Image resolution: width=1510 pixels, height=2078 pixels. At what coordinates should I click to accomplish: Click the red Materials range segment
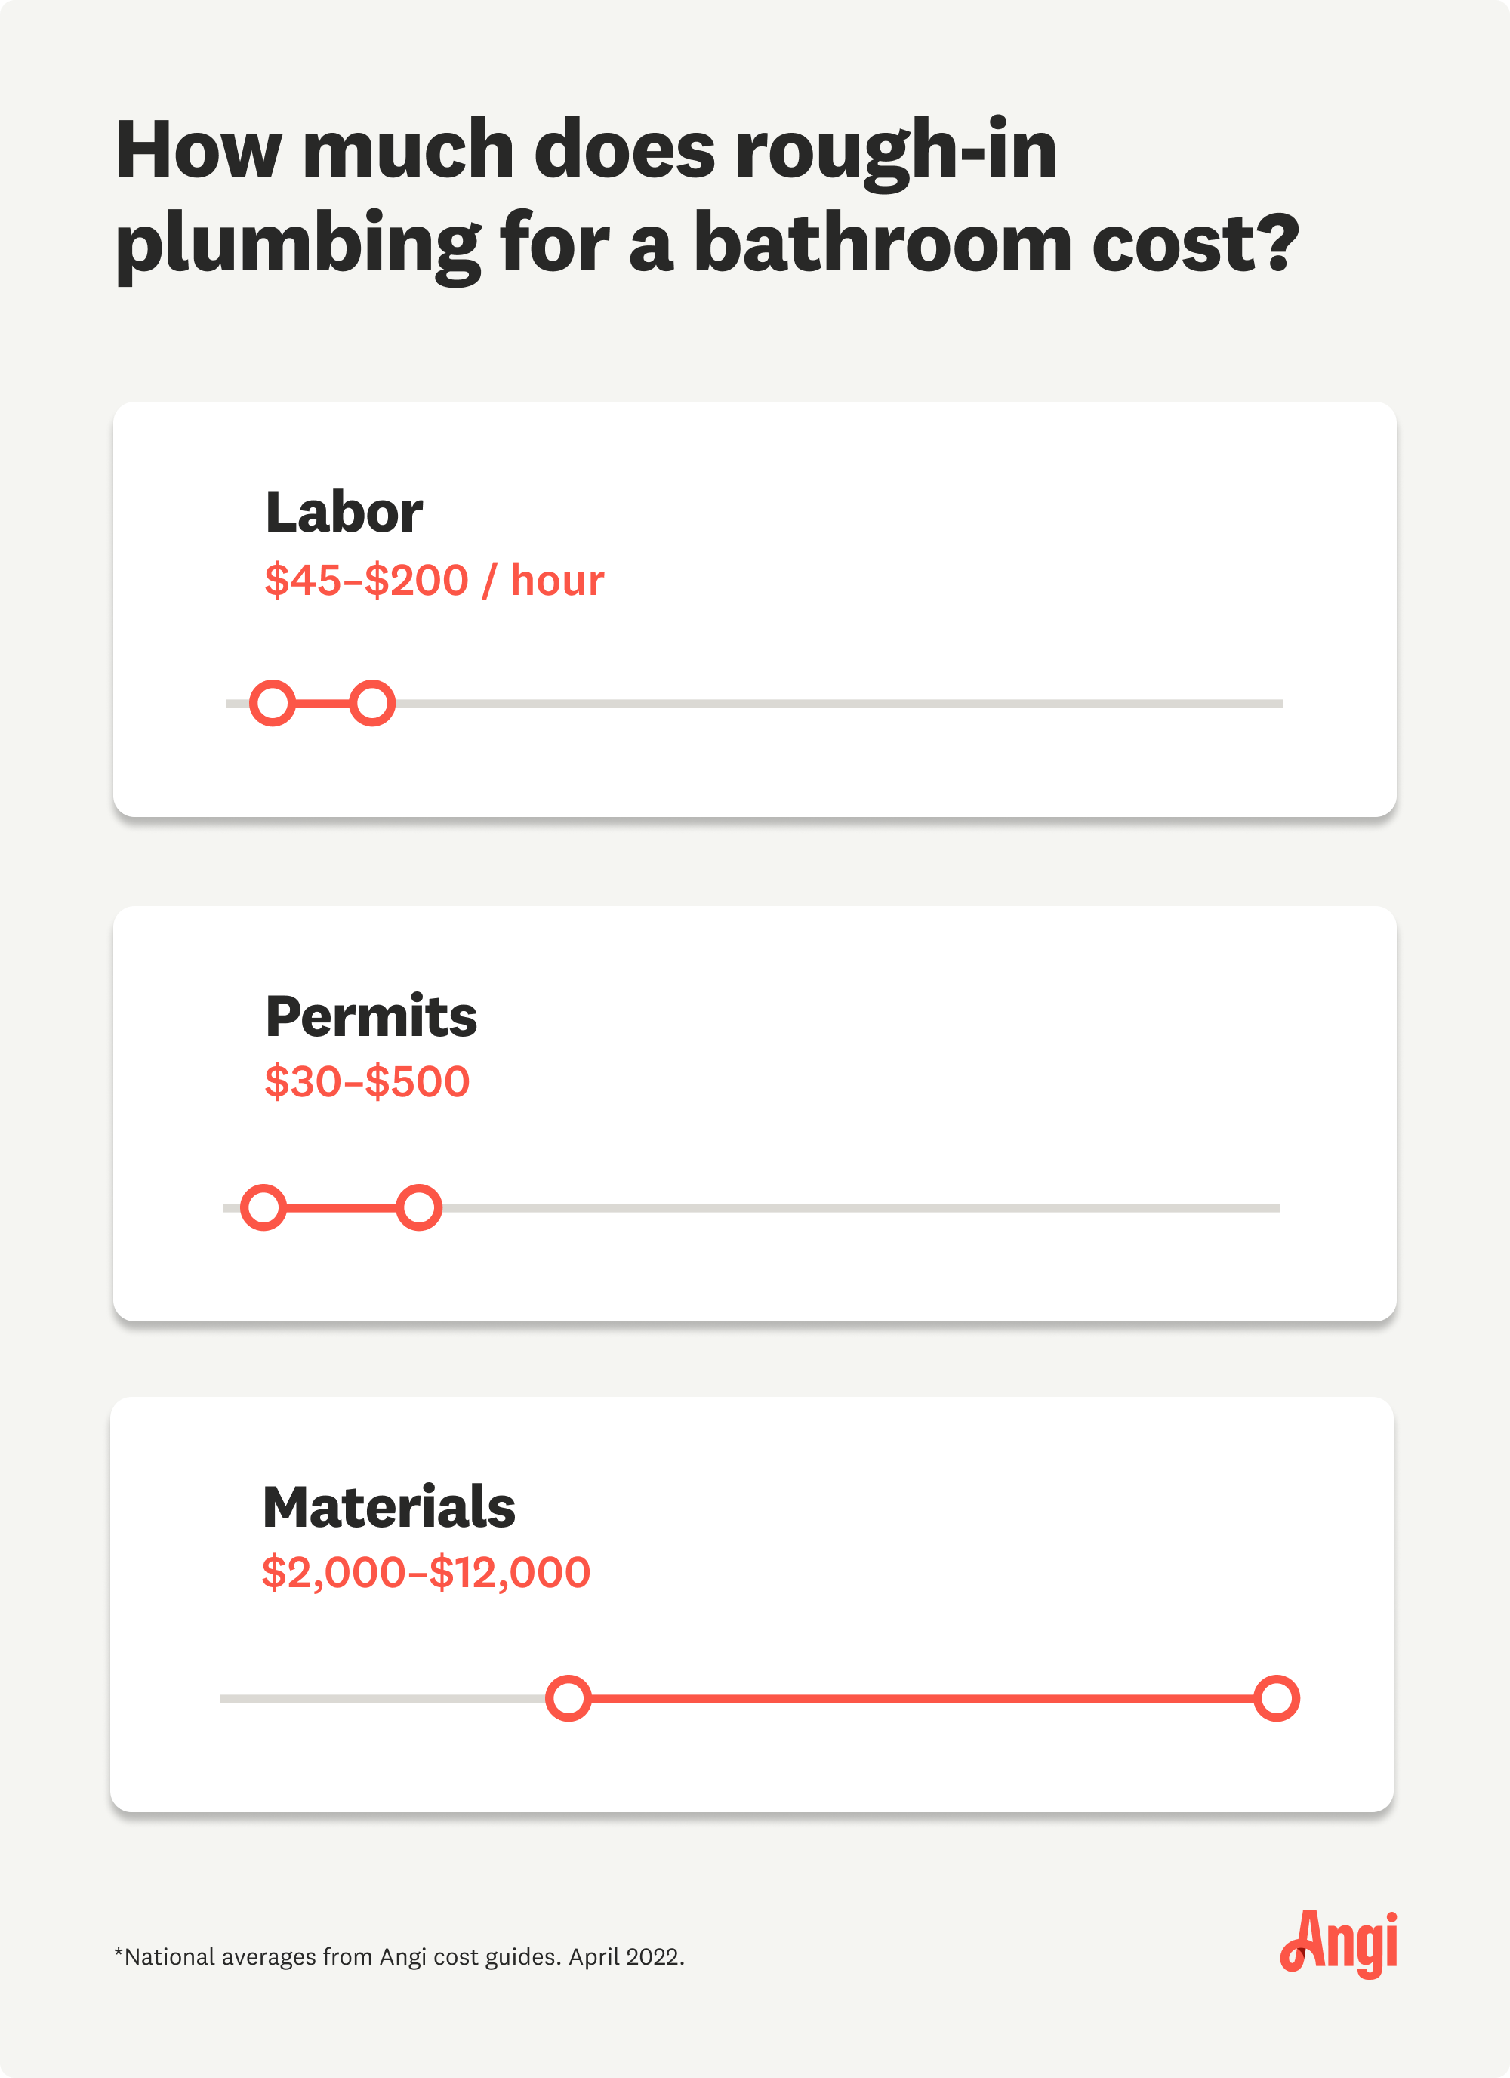(917, 1697)
